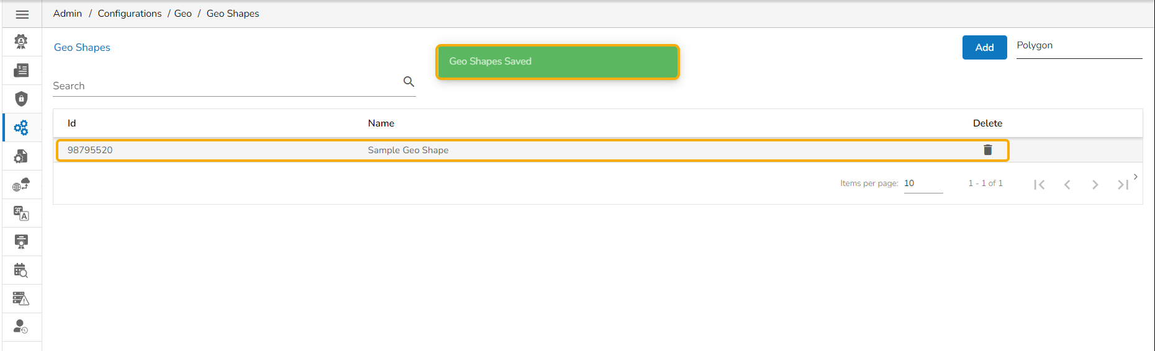This screenshot has height=351, width=1155.
Task: Open the security shield sidebar icon
Action: [21, 99]
